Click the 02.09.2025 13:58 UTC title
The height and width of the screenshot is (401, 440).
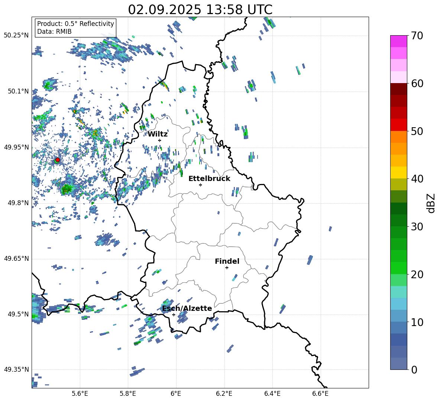[200, 10]
